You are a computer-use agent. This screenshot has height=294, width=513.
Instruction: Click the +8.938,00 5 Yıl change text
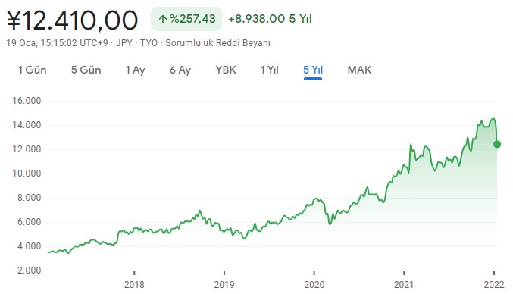click(270, 19)
